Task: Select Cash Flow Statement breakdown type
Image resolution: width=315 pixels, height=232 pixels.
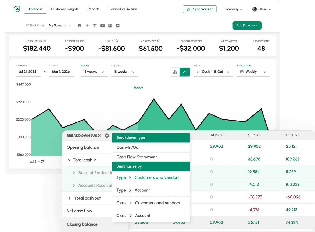Action: pyautogui.click(x=137, y=157)
